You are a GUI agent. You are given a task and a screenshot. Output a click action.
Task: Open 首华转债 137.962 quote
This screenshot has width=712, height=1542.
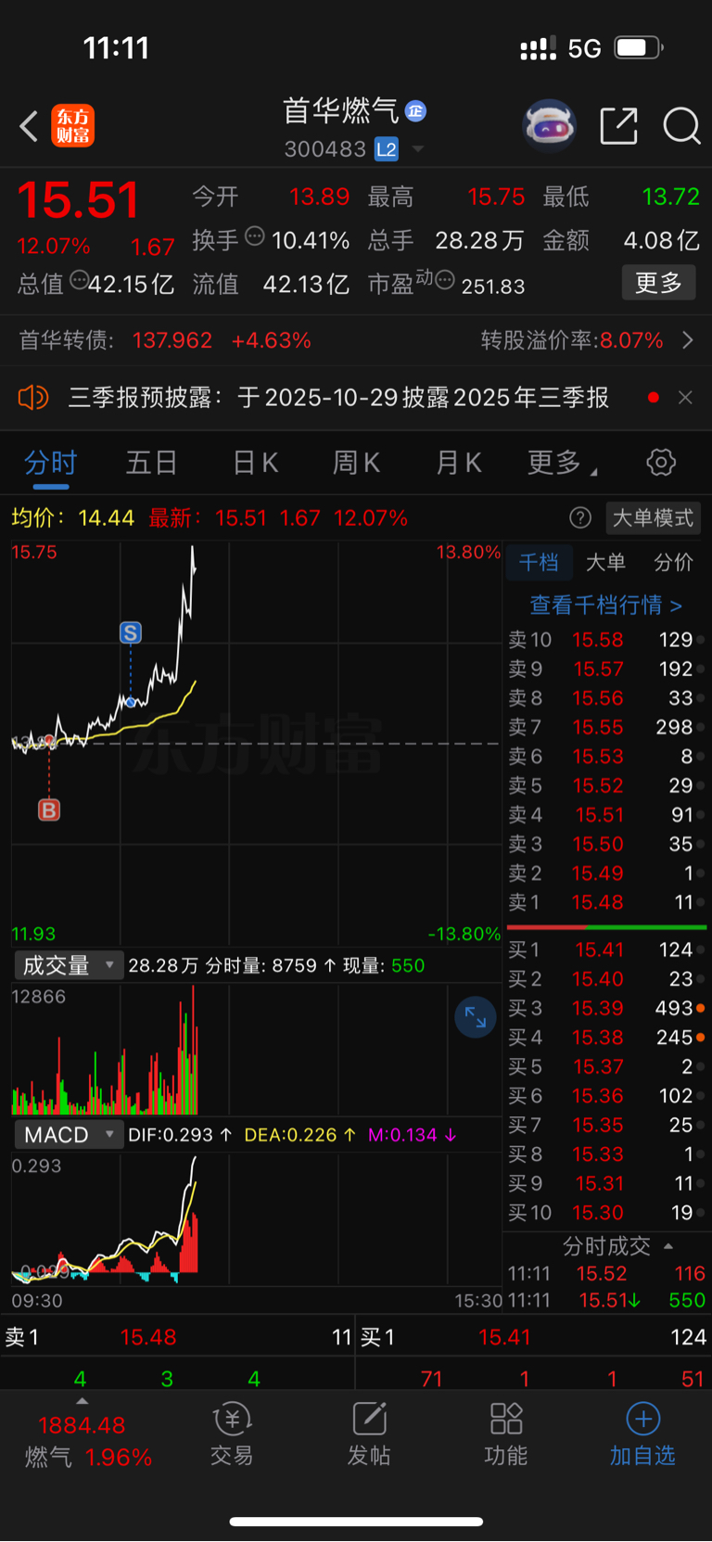point(165,340)
